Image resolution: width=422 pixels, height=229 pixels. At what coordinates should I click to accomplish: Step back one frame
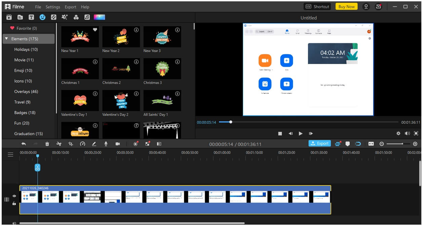291,133
